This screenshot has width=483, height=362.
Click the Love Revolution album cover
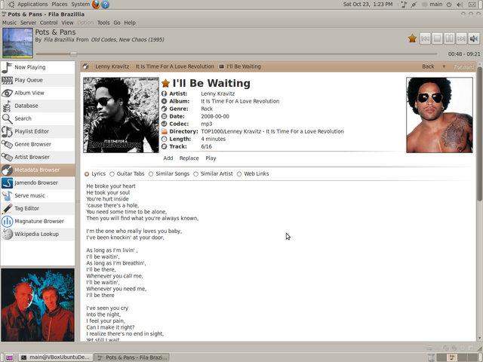(121, 115)
